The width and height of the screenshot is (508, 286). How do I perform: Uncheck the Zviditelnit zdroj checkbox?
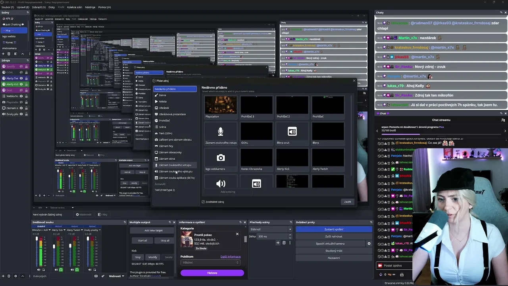pyautogui.click(x=203, y=202)
